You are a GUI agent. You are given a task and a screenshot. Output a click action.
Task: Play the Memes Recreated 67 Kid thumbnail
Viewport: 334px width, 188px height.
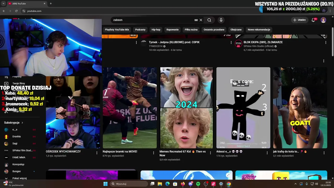click(186, 108)
